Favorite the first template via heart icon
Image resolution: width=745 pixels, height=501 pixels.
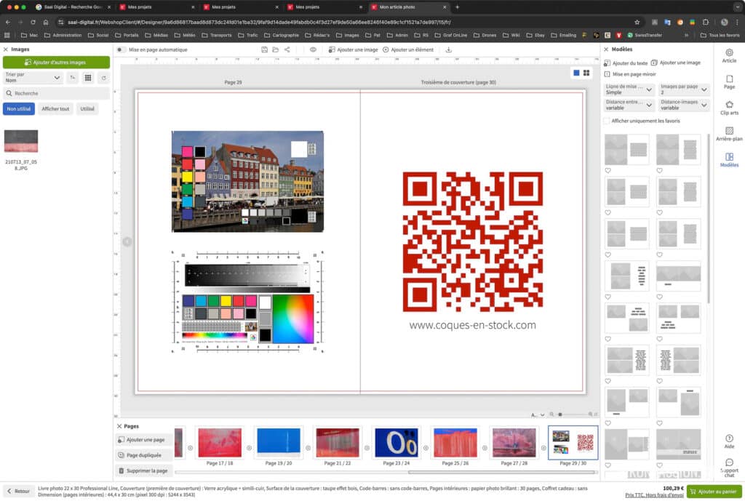(607, 170)
